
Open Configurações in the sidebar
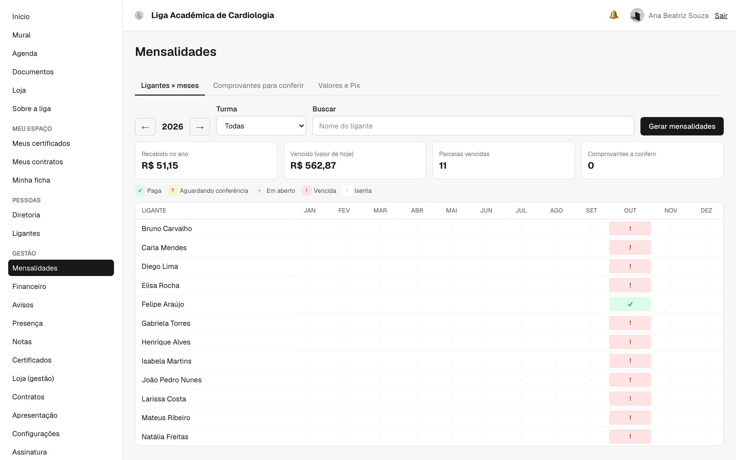(61, 434)
